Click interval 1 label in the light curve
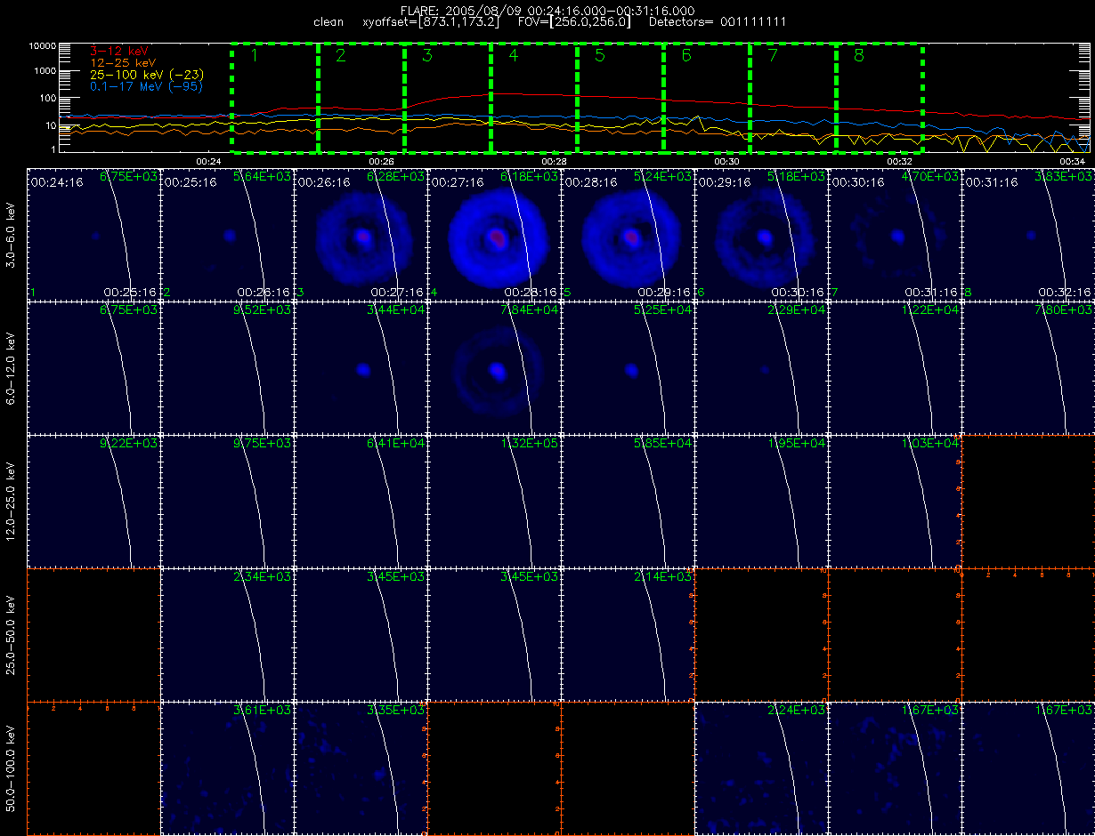 pos(254,56)
